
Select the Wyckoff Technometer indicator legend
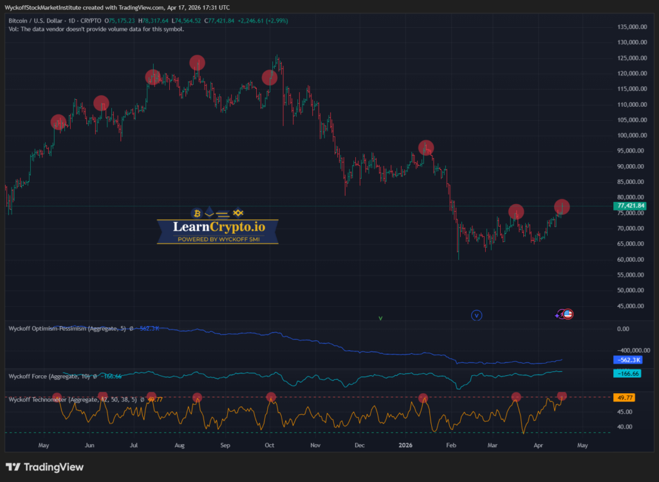71,399
